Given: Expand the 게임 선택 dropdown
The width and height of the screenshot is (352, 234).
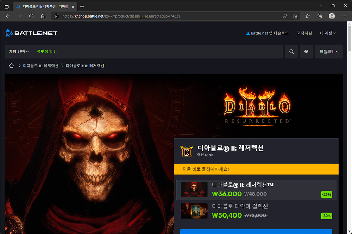Looking at the screenshot, I should (19, 52).
